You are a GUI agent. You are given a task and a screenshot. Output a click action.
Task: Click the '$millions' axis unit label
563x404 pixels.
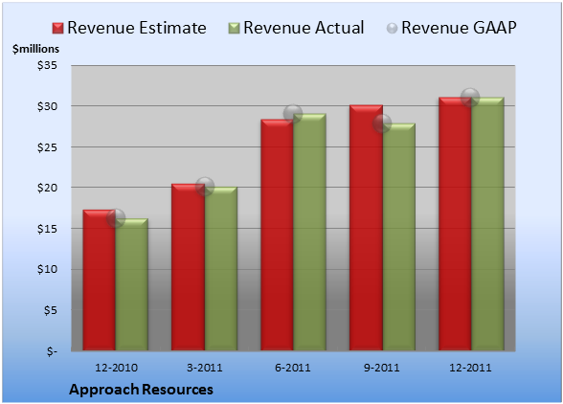pyautogui.click(x=35, y=49)
